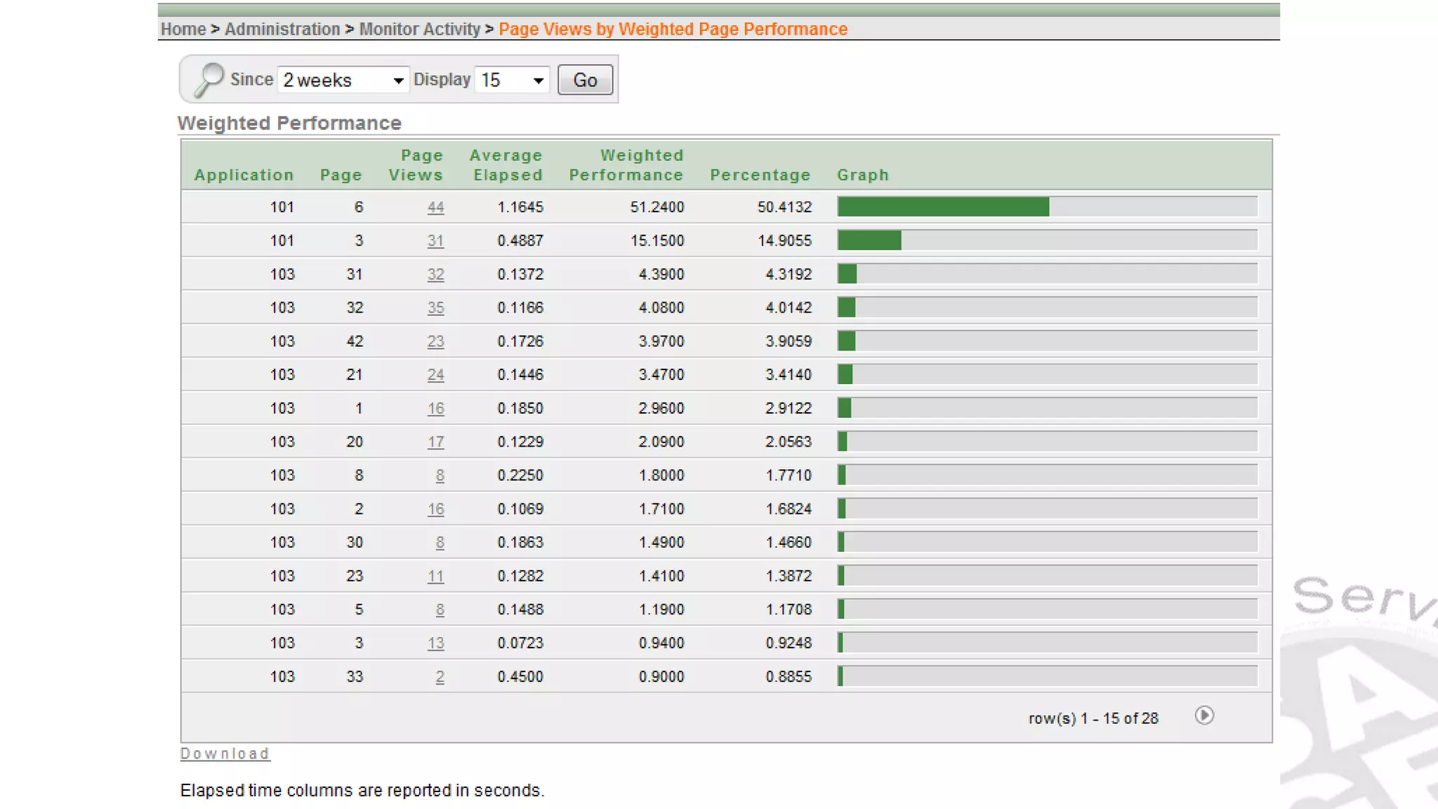Click the 50.4132 percentage graph bar

click(942, 207)
